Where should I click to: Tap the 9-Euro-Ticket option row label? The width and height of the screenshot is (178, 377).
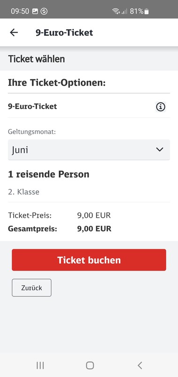tap(32, 107)
